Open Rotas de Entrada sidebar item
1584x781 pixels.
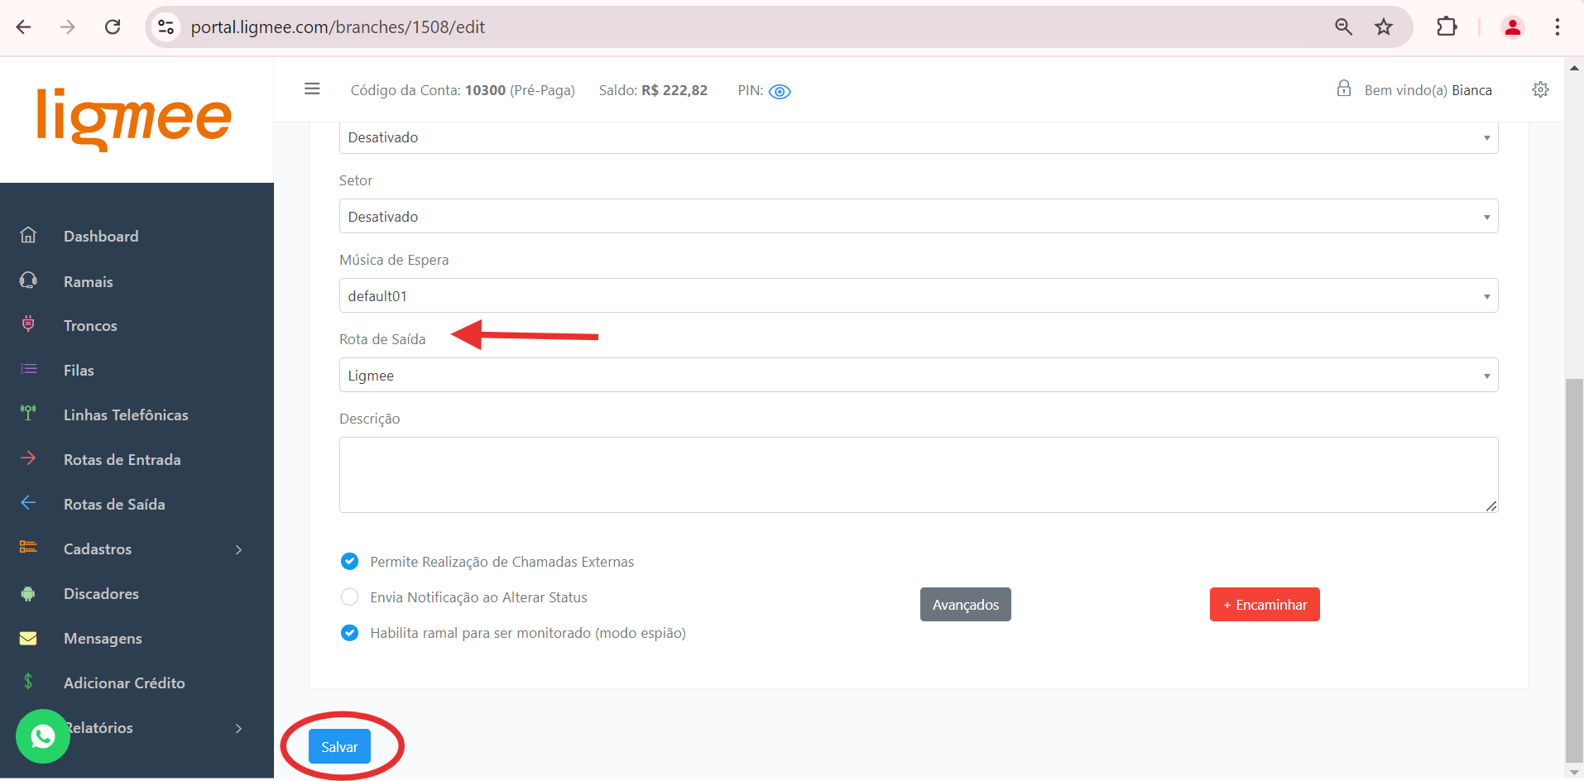pos(122,460)
